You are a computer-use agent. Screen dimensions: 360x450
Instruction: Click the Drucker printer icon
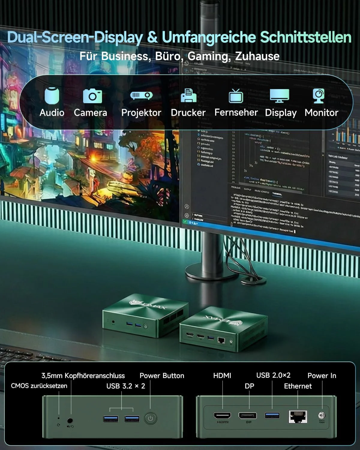coord(188,95)
